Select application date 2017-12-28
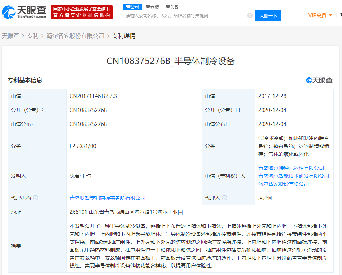Image resolution: width=342 pixels, height=275 pixels. coord(272,96)
